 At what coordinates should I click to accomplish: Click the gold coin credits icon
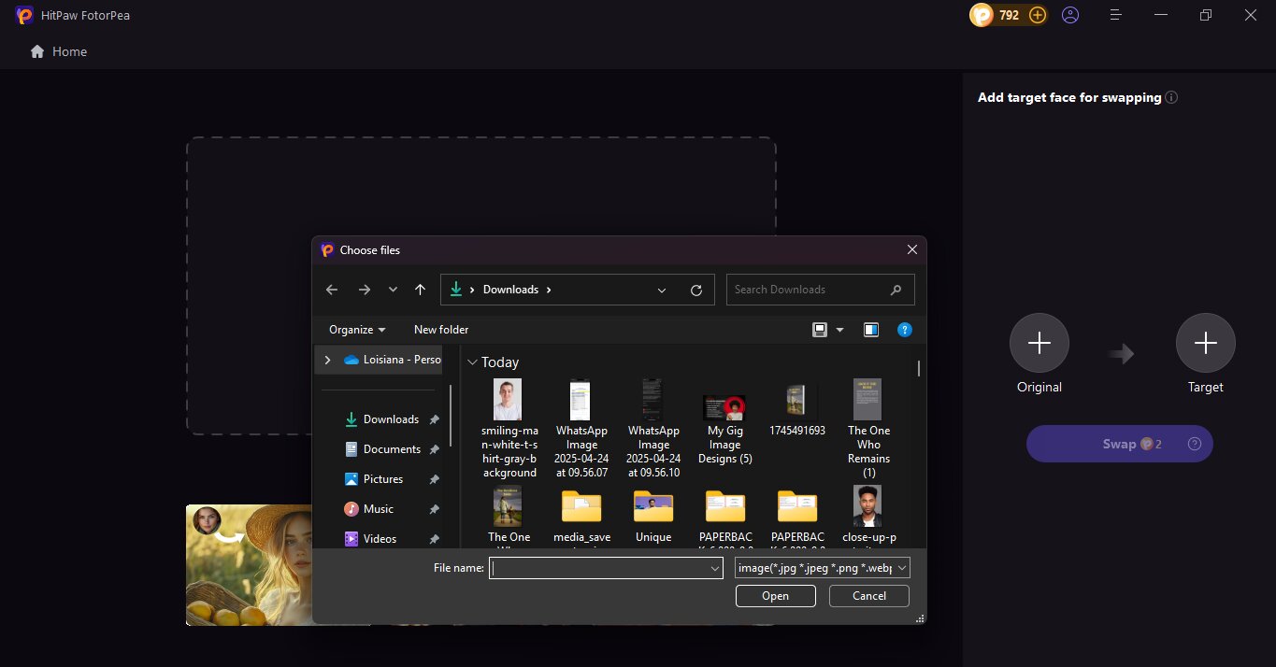pyautogui.click(x=981, y=15)
